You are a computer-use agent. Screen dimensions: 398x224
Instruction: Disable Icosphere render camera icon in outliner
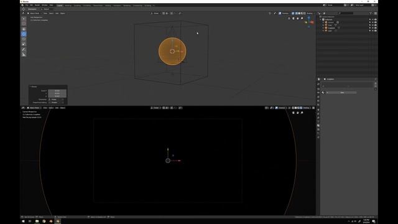376,28
